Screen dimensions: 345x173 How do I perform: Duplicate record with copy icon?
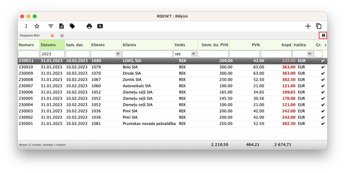(319, 26)
